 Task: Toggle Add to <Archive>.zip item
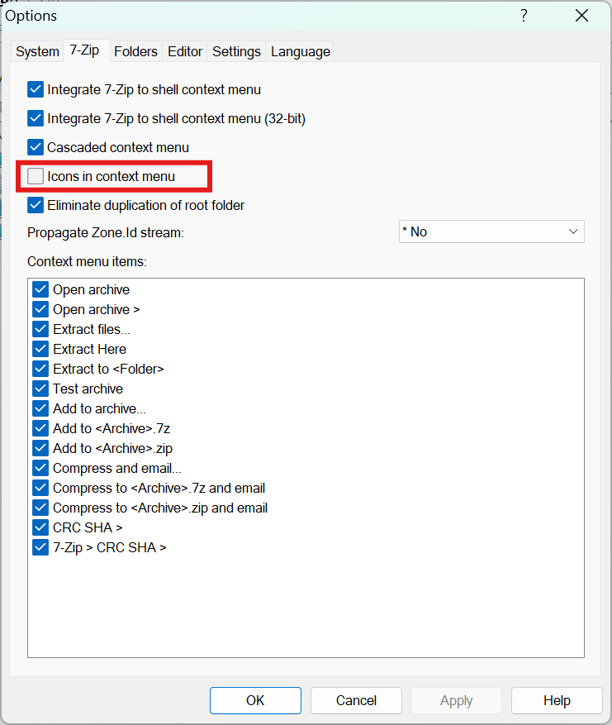point(40,449)
